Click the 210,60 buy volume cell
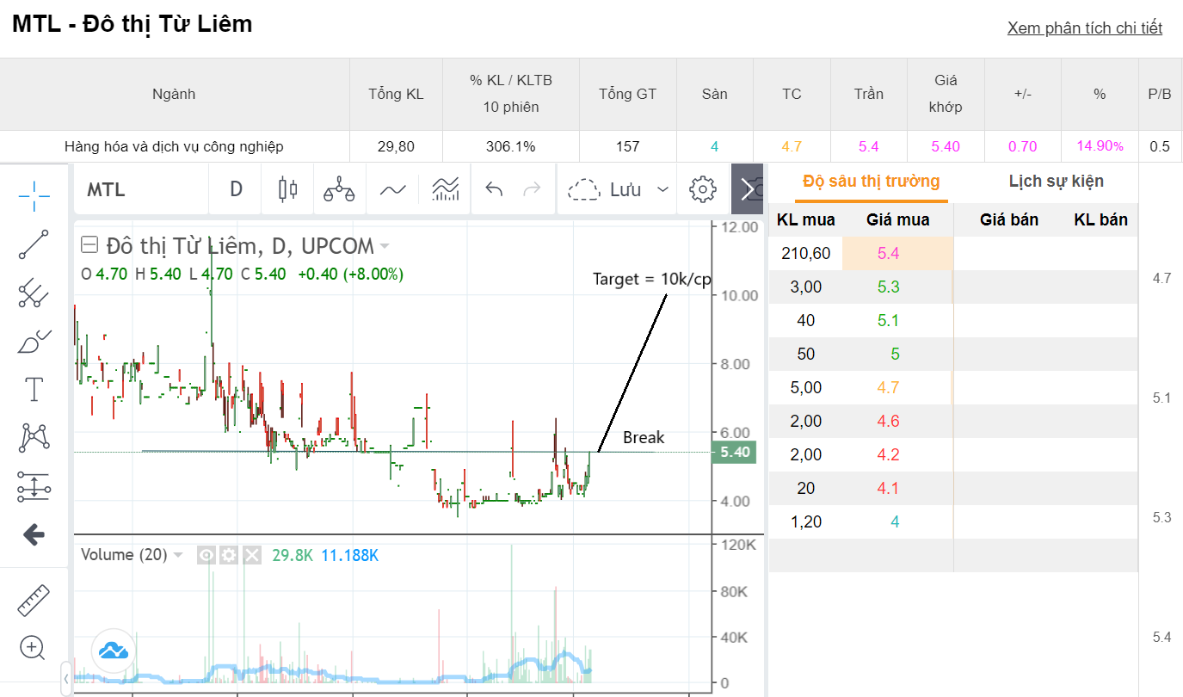 point(806,253)
